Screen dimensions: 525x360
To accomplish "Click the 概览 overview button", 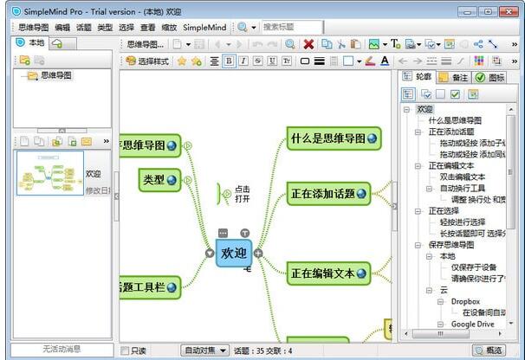I will pyautogui.click(x=489, y=350).
